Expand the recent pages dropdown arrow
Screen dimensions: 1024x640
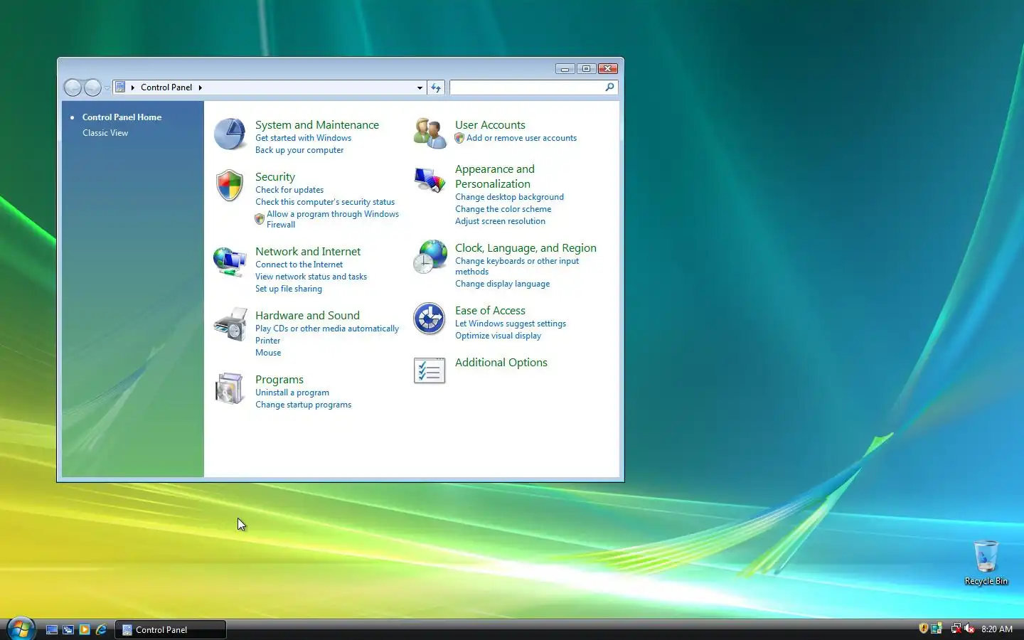click(107, 88)
